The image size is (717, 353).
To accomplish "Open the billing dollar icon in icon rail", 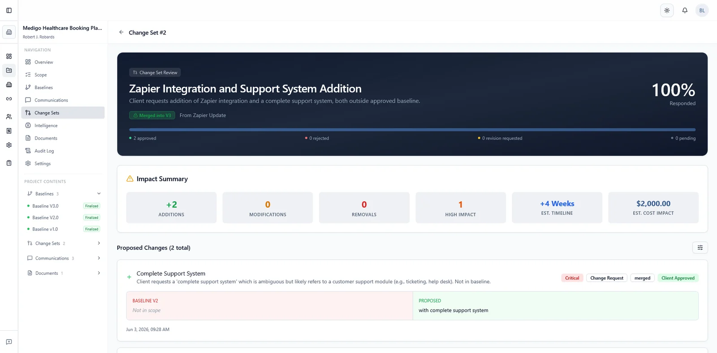I will click(x=9, y=131).
